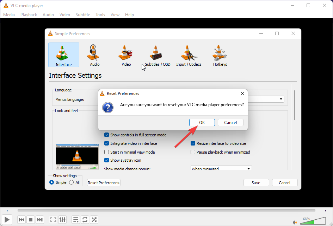The height and width of the screenshot is (226, 333).
Task: Click the blue question mark icon
Action: [108, 108]
